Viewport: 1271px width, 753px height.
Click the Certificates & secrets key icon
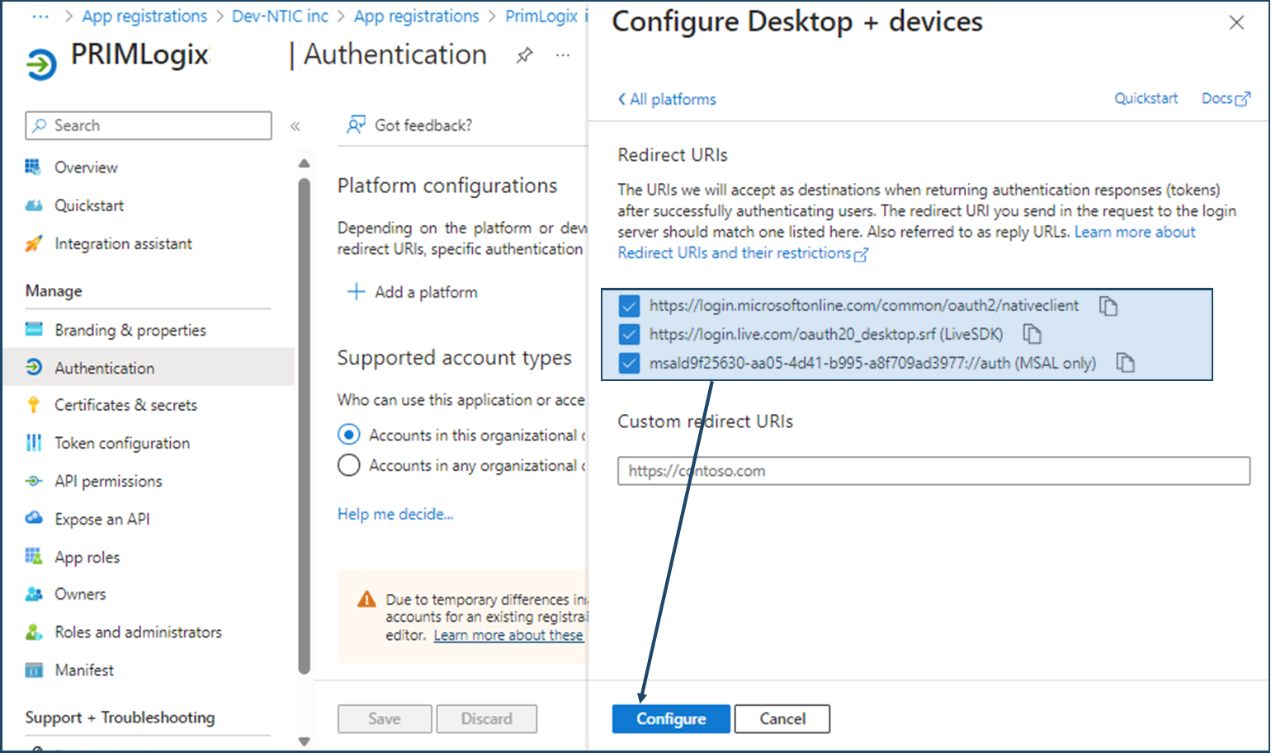click(x=33, y=405)
